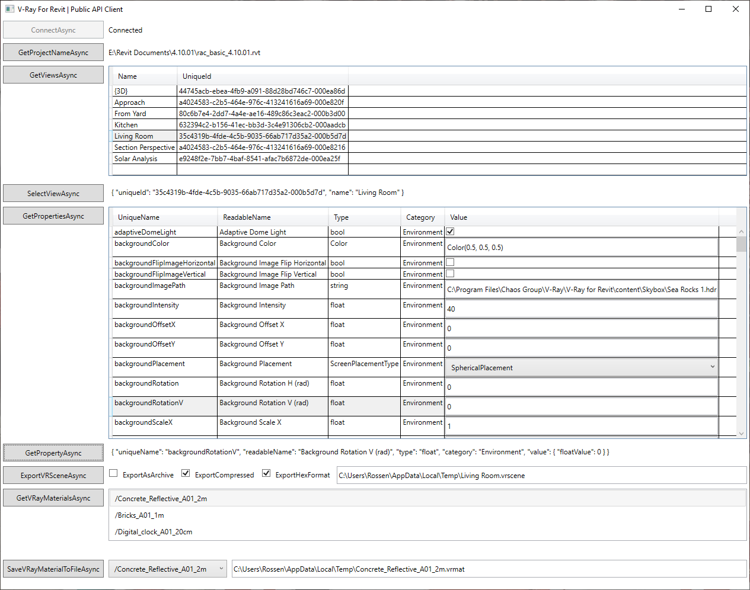Viewport: 750px width, 590px height.
Task: Click the properties table scrollbar thumb
Action: (x=741, y=244)
